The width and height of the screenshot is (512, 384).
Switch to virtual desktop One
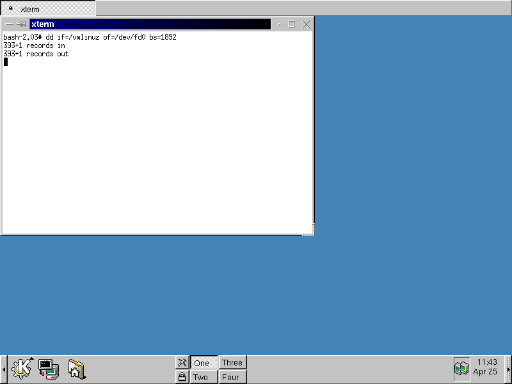pyautogui.click(x=202, y=362)
